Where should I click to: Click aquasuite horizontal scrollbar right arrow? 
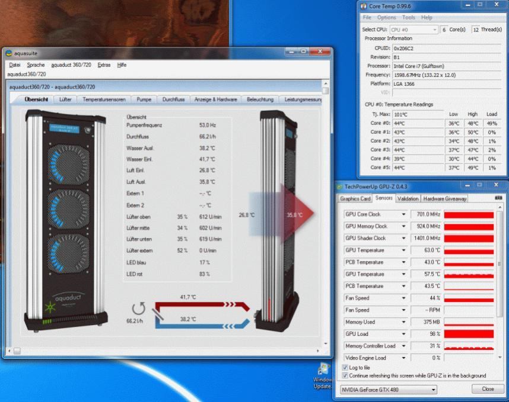[318, 351]
